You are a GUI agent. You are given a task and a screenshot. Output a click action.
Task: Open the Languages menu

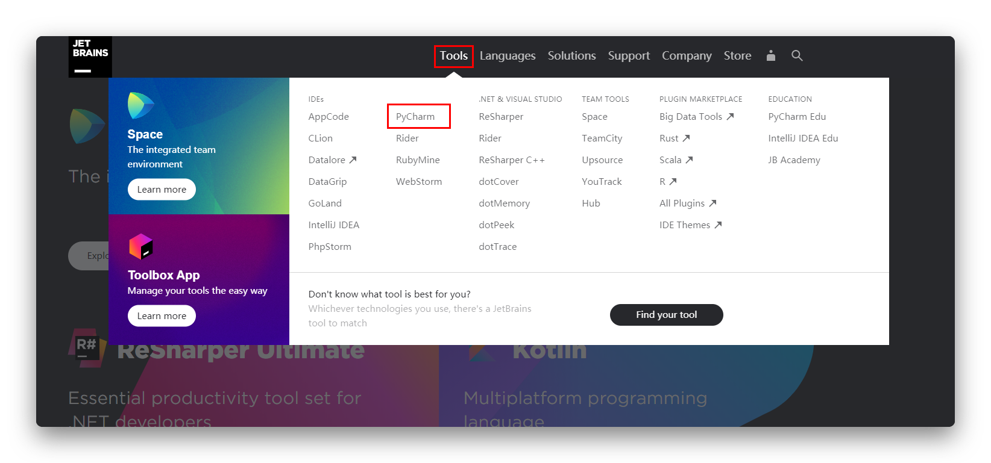pos(508,56)
